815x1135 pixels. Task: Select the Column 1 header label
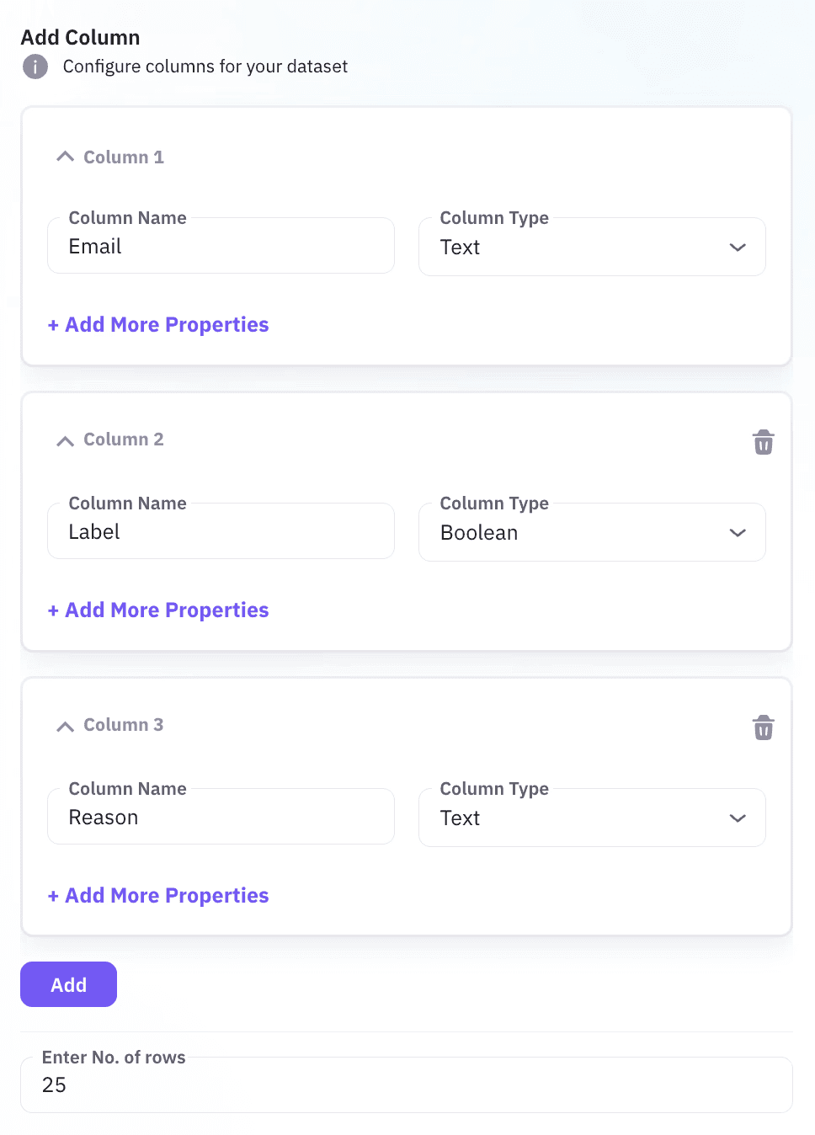(x=124, y=157)
